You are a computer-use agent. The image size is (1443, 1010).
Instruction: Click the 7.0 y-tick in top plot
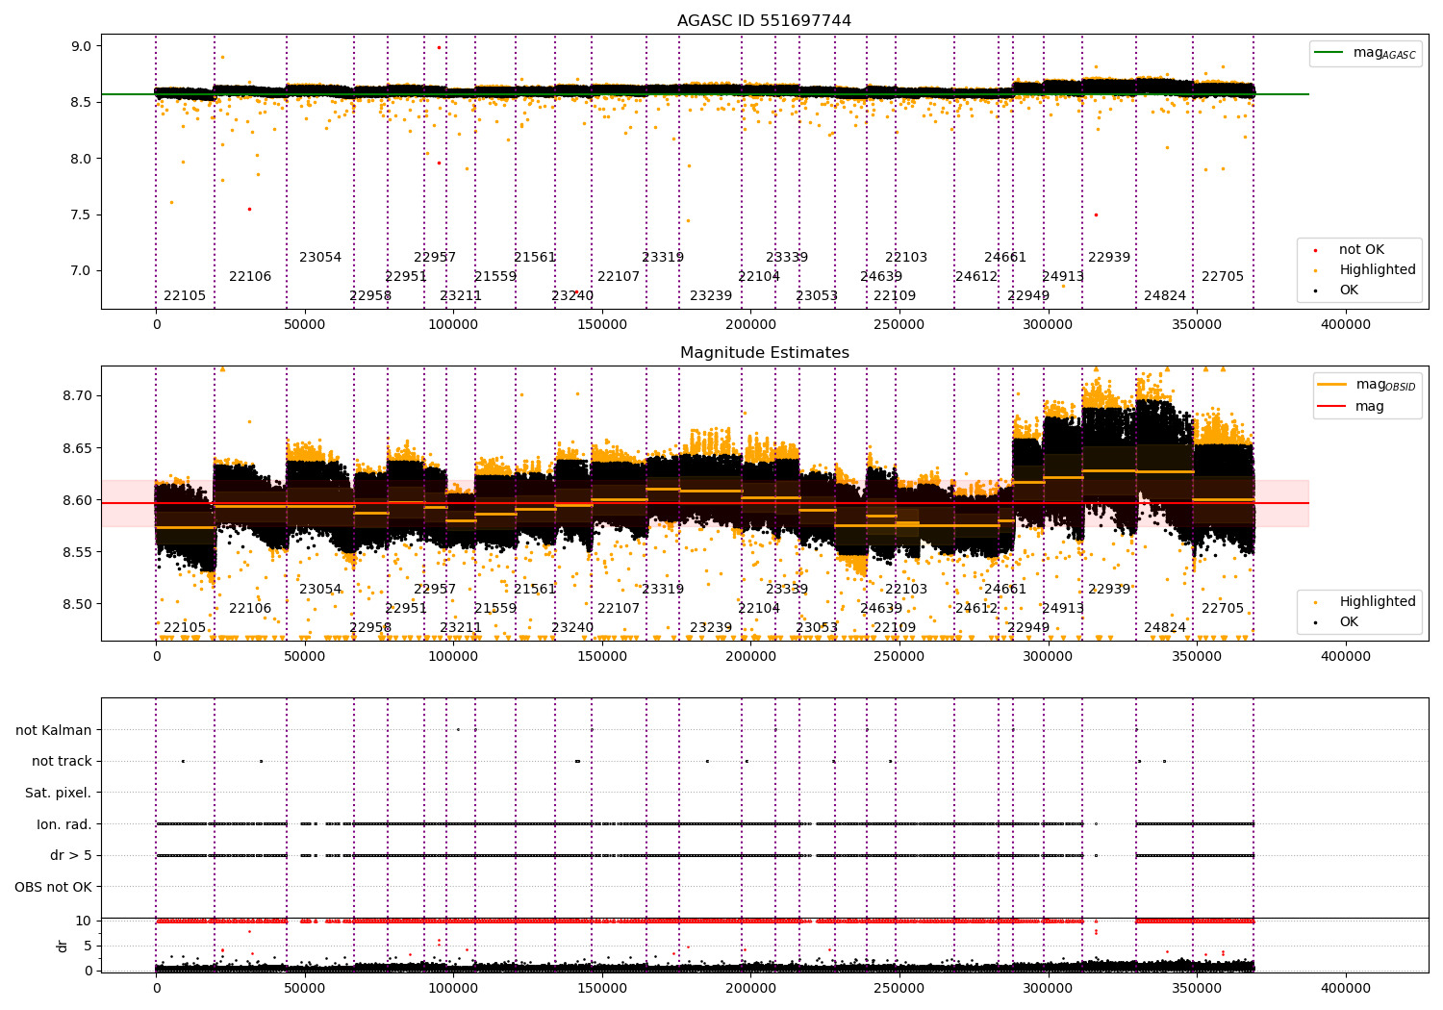pos(80,270)
